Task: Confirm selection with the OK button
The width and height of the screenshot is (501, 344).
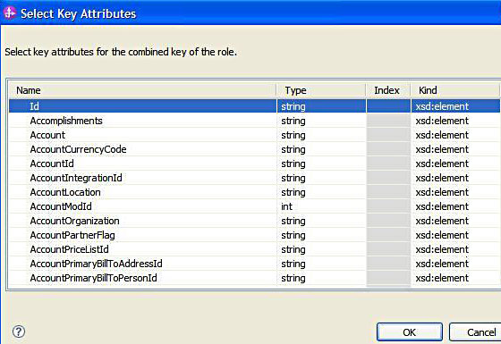Action: [410, 332]
